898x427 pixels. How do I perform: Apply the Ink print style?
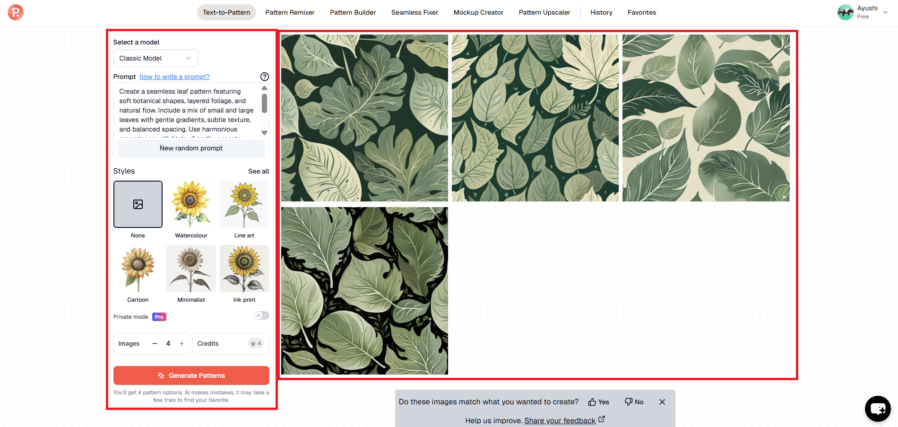coord(244,269)
